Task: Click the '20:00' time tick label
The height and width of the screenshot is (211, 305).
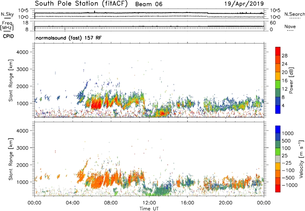Action: click(225, 203)
